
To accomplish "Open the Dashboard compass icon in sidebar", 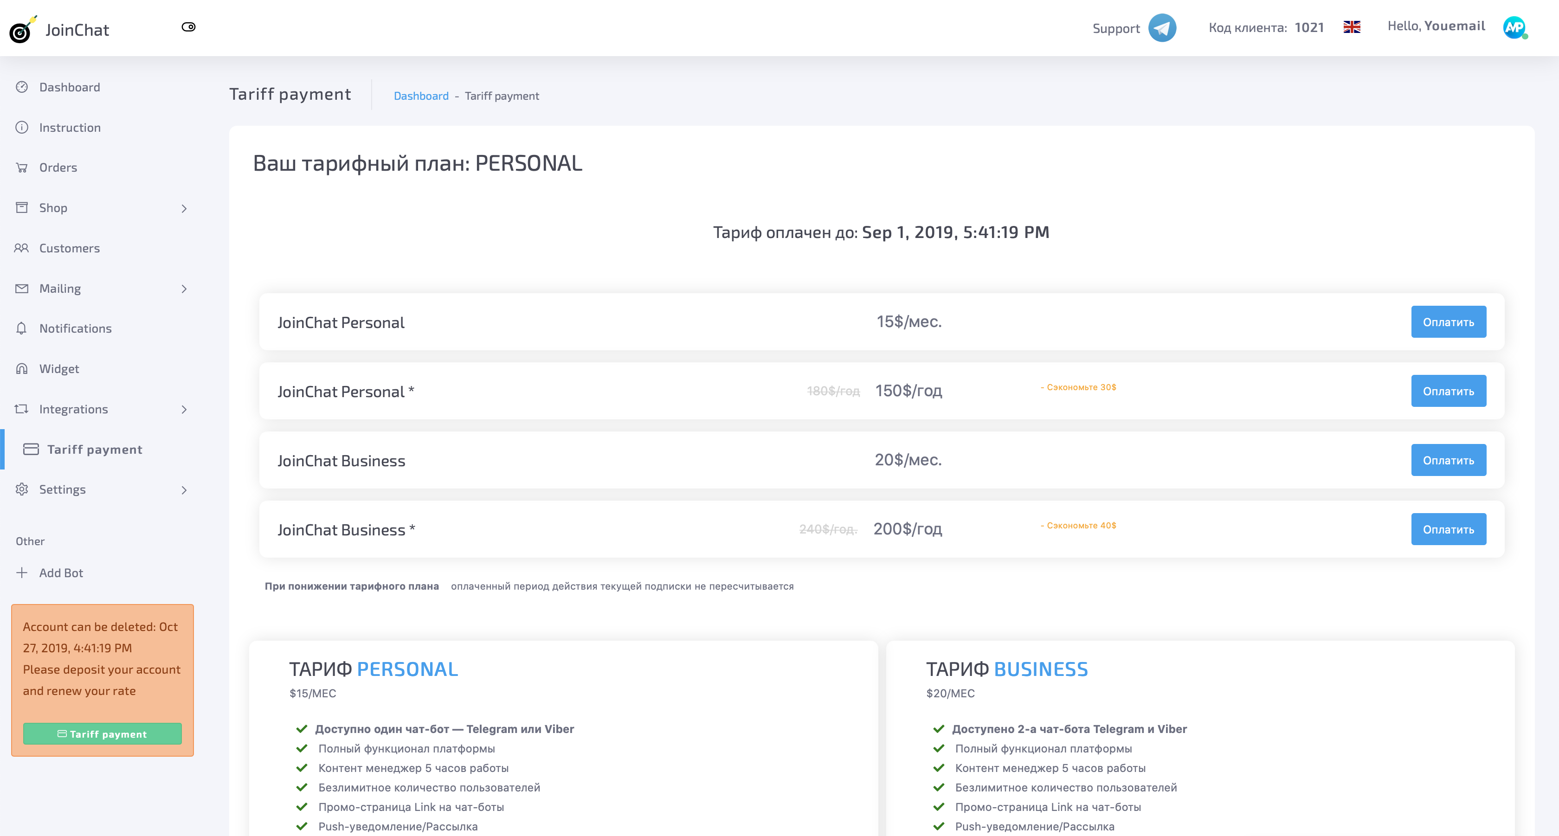I will click(22, 87).
